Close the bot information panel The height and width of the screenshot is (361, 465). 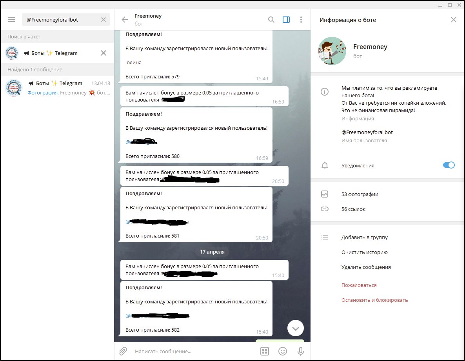[x=454, y=20]
